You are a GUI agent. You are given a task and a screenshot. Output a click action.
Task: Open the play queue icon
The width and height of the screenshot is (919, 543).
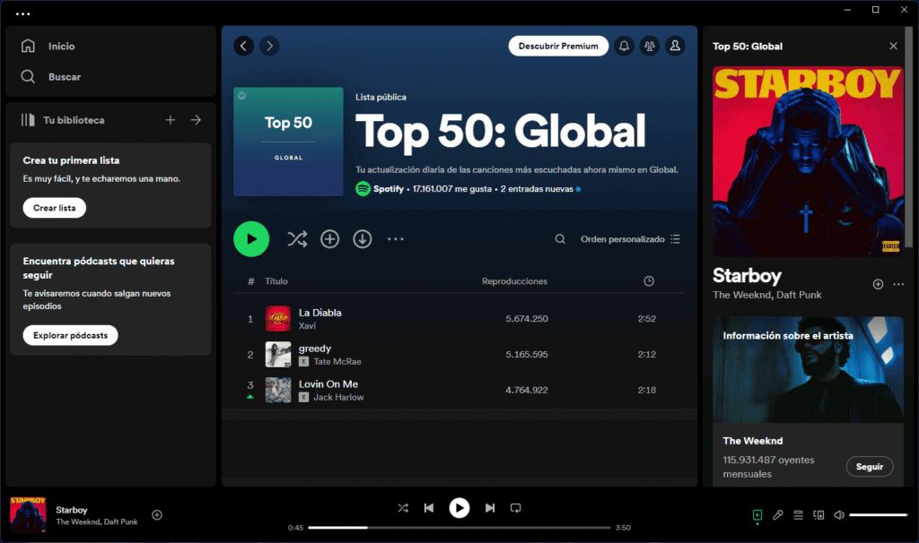tap(798, 515)
